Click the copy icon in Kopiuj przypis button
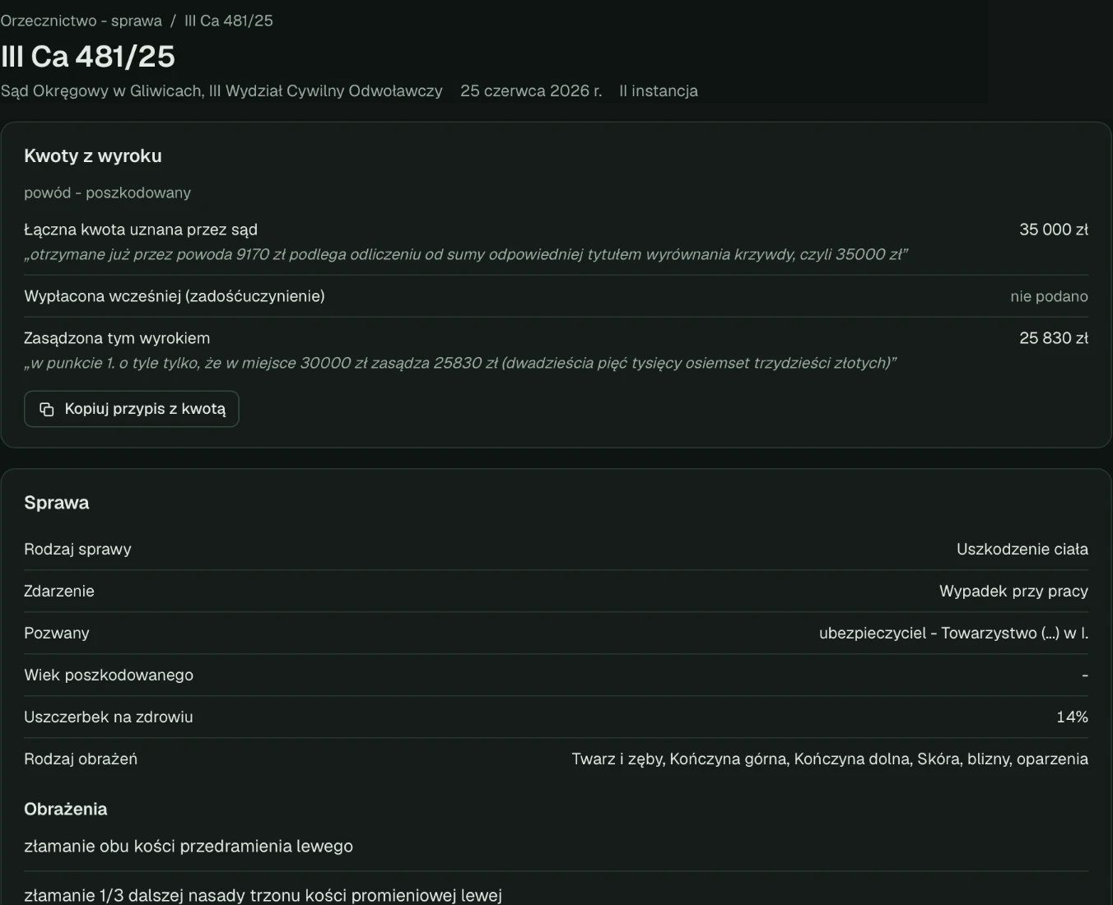Screen dimensions: 1113x905 [x=47, y=409]
